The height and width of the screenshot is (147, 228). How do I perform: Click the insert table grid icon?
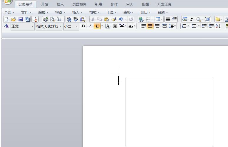point(158,19)
